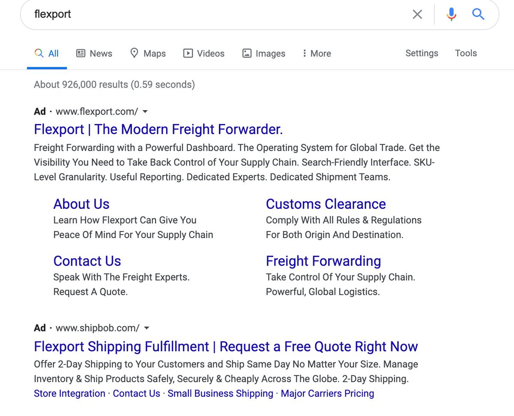This screenshot has width=514, height=416.
Task: Open the Customs Clearance sitelink
Action: 326,204
